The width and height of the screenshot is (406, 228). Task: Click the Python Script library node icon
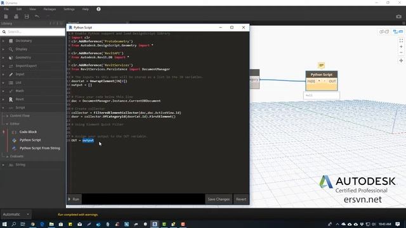[x=14, y=140]
